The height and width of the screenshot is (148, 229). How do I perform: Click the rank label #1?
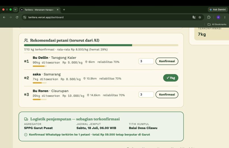[x=26, y=61]
